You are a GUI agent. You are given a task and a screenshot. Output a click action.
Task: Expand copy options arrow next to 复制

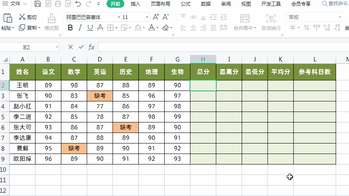40,27
